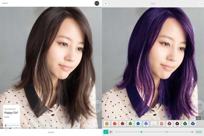Click the round SAVE icon top left panel
Image resolution: width=204 pixels, height=136 pixels.
click(x=97, y=3)
